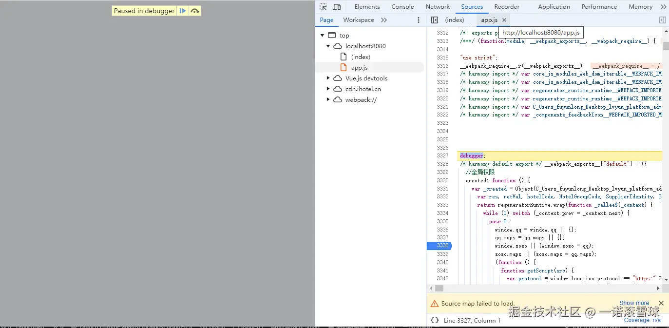This screenshot has height=328, width=669.
Task: Activate the inspect element picker icon
Action: pyautogui.click(x=323, y=7)
